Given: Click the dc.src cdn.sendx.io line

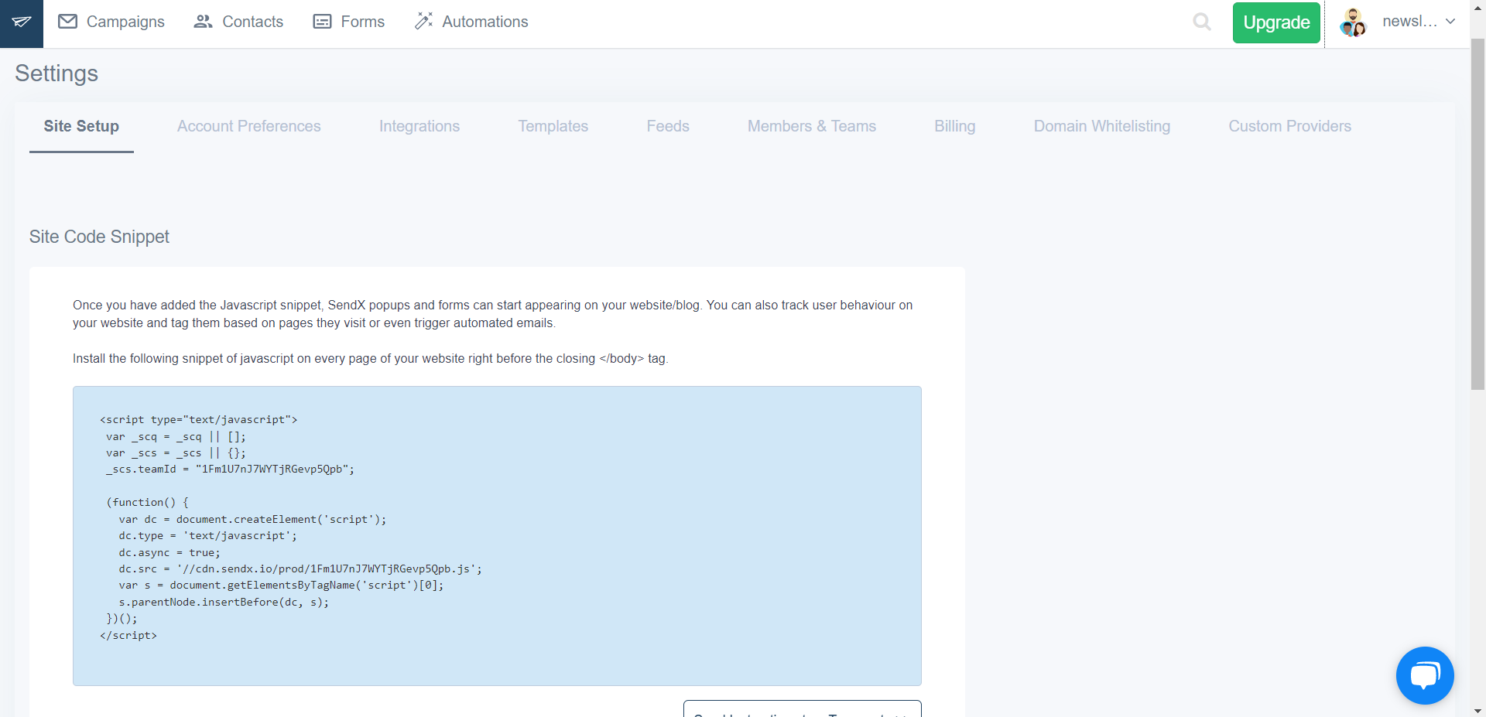Looking at the screenshot, I should [300, 569].
